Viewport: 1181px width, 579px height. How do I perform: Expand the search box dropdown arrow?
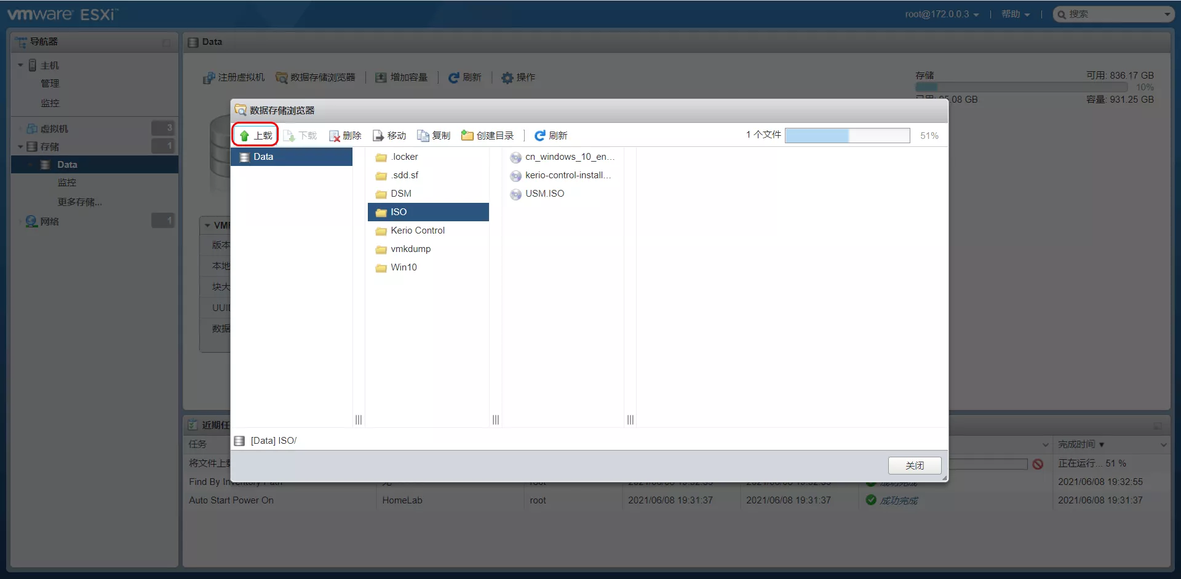pyautogui.click(x=1167, y=14)
